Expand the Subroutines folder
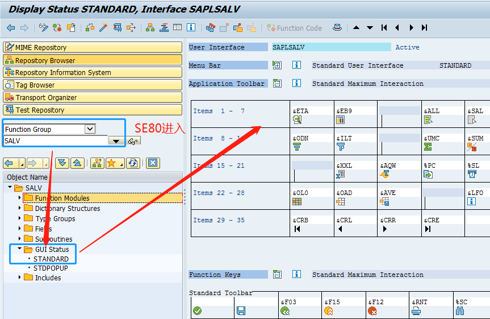Viewport: 490px width, 319px height. [x=20, y=239]
